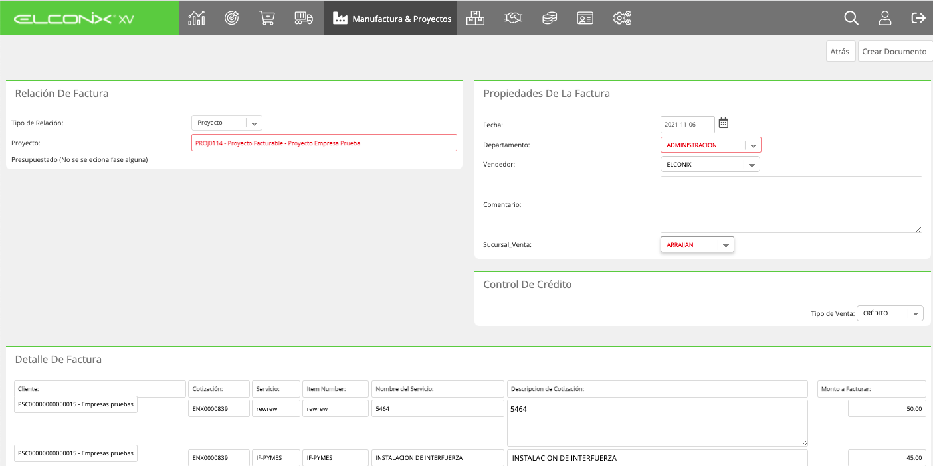Viewport: 933px width, 466px height.
Task: Open the analytics chart icon in navbar
Action: (197, 18)
